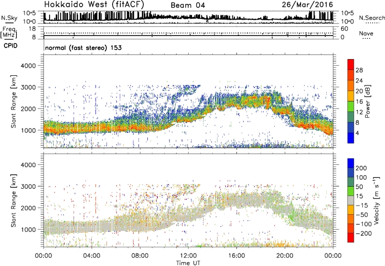The height and width of the screenshot is (266, 385).
Task: Click 'Slant Range [km]' label of velocity panel
Action: tap(13, 201)
